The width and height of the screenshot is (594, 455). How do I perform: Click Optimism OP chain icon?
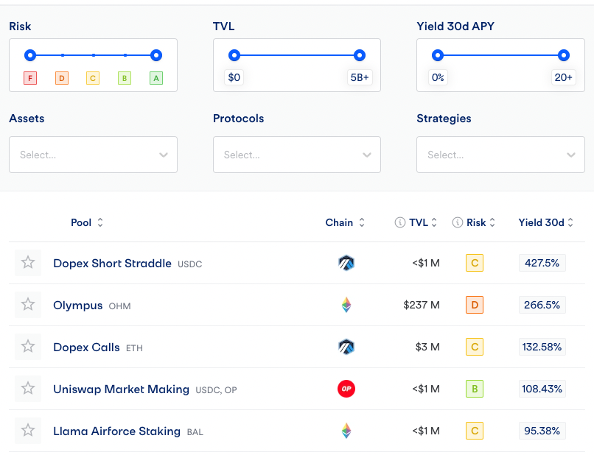coord(346,389)
